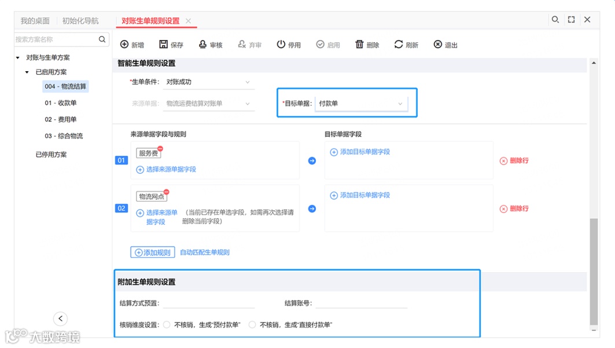Screen dimensions: 615x348
Task: Click the blue arrow in rule row 01
Action: 312,161
